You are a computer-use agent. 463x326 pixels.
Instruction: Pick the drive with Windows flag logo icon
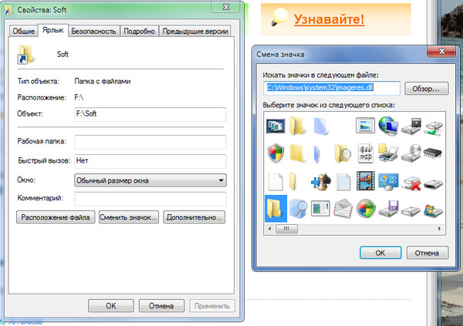tap(433, 210)
